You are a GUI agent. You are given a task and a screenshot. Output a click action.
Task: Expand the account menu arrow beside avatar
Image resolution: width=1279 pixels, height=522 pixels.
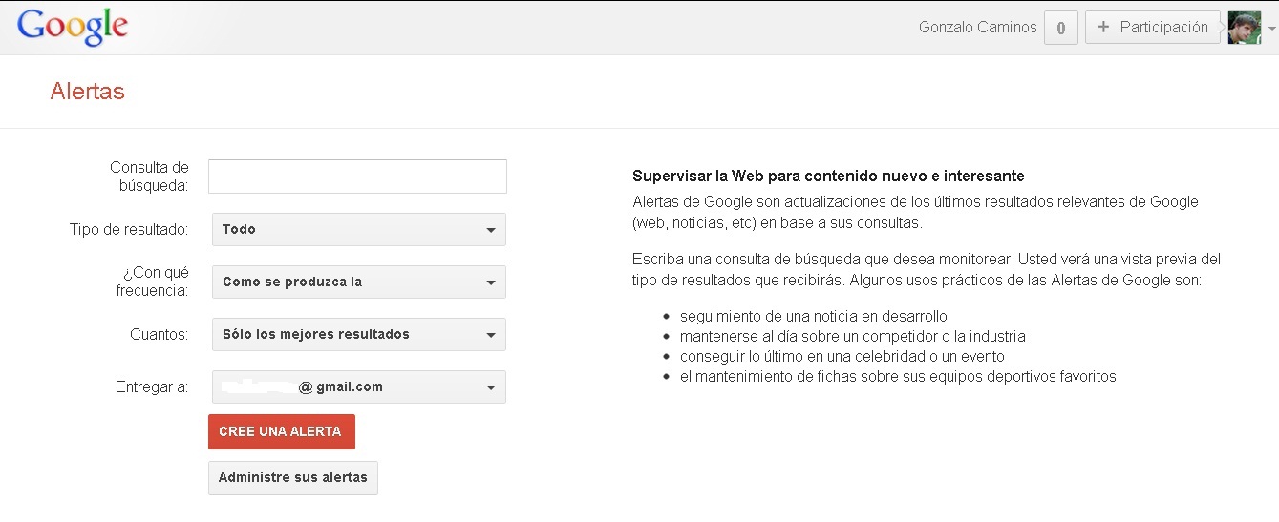(1271, 29)
